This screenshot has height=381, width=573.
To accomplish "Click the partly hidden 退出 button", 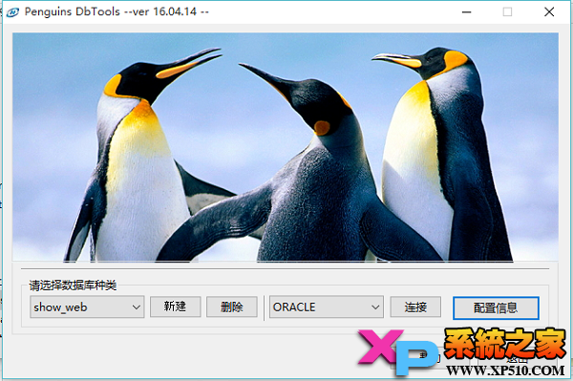I will 518,360.
